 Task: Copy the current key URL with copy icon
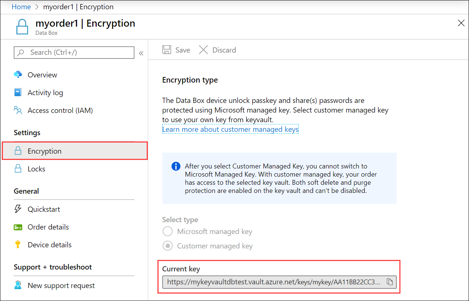click(x=390, y=282)
